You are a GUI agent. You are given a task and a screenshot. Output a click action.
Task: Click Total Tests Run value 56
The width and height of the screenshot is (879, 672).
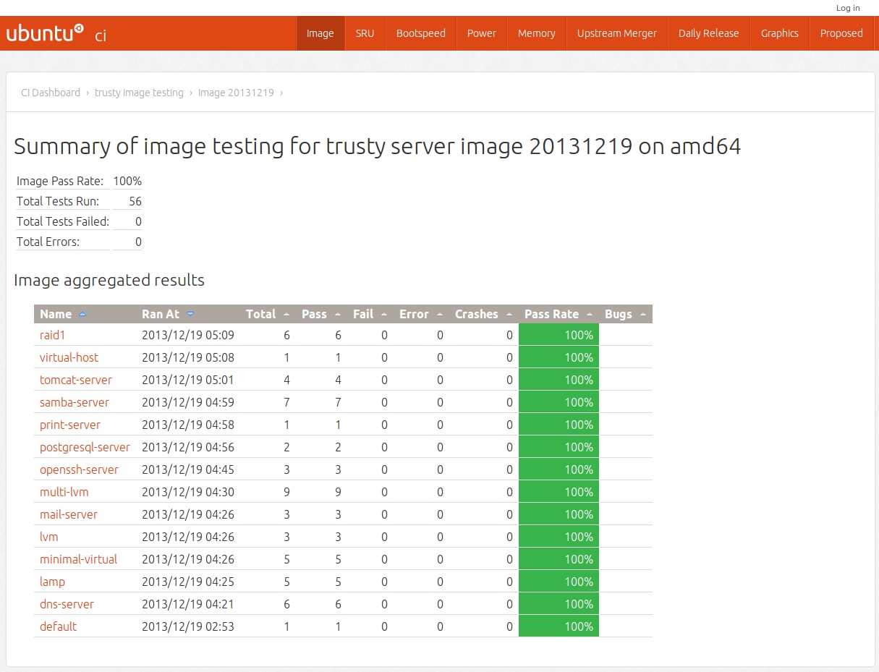[135, 201]
